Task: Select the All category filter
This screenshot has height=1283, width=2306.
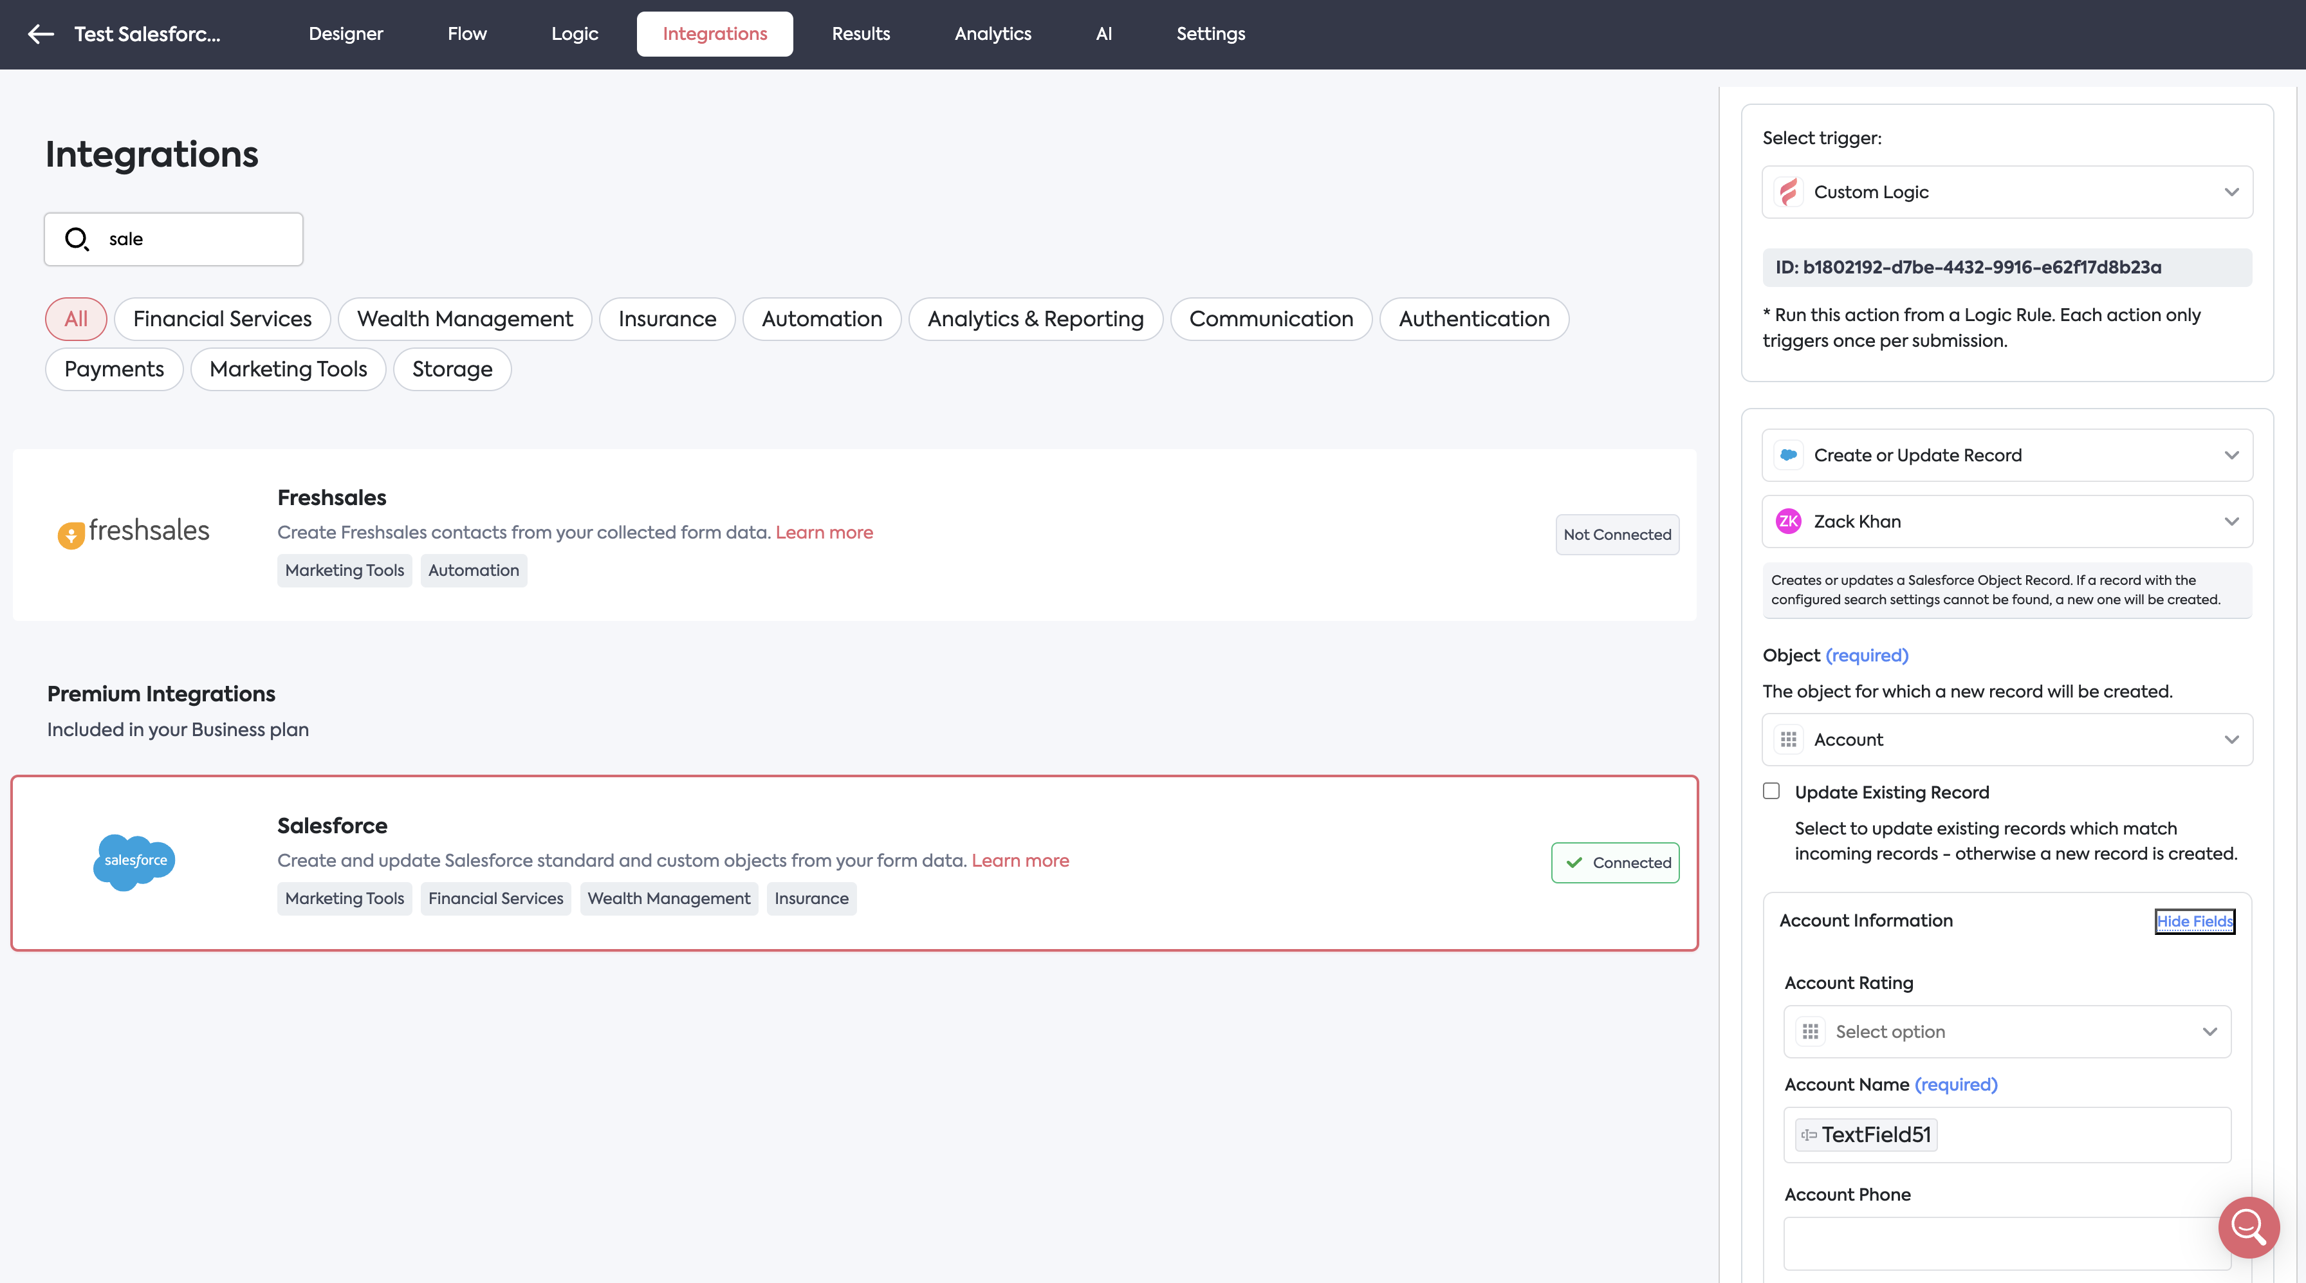Action: click(76, 318)
